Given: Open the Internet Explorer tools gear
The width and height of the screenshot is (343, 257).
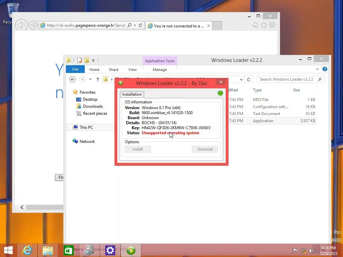Looking at the screenshot, I should (x=272, y=25).
